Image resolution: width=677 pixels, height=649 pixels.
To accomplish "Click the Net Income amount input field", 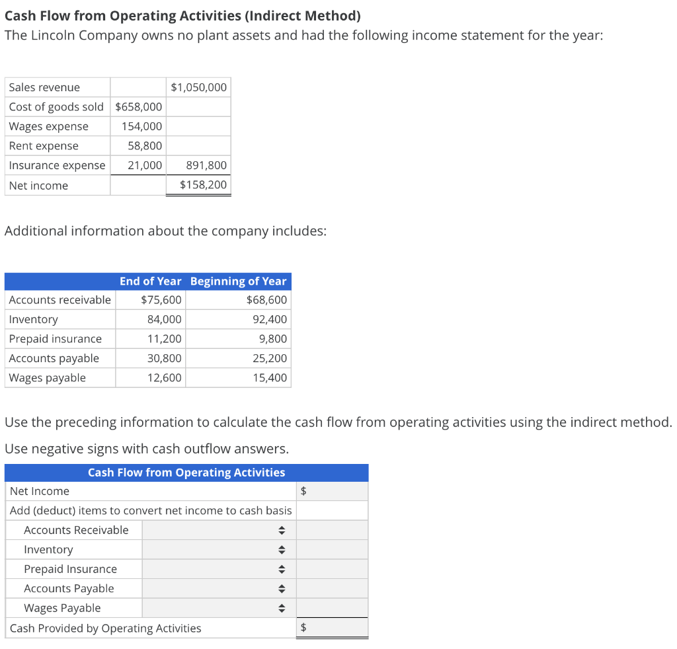I will tap(333, 490).
